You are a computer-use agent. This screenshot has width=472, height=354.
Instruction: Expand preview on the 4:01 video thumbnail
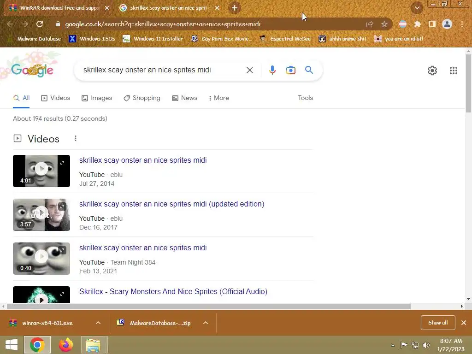62,163
